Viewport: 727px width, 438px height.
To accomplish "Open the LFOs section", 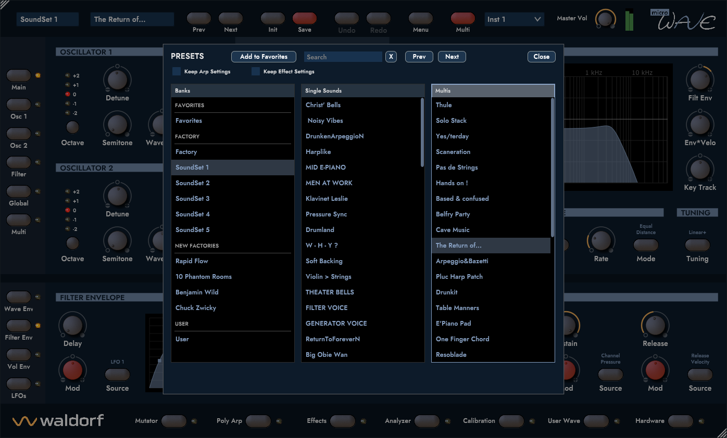I will point(19,384).
